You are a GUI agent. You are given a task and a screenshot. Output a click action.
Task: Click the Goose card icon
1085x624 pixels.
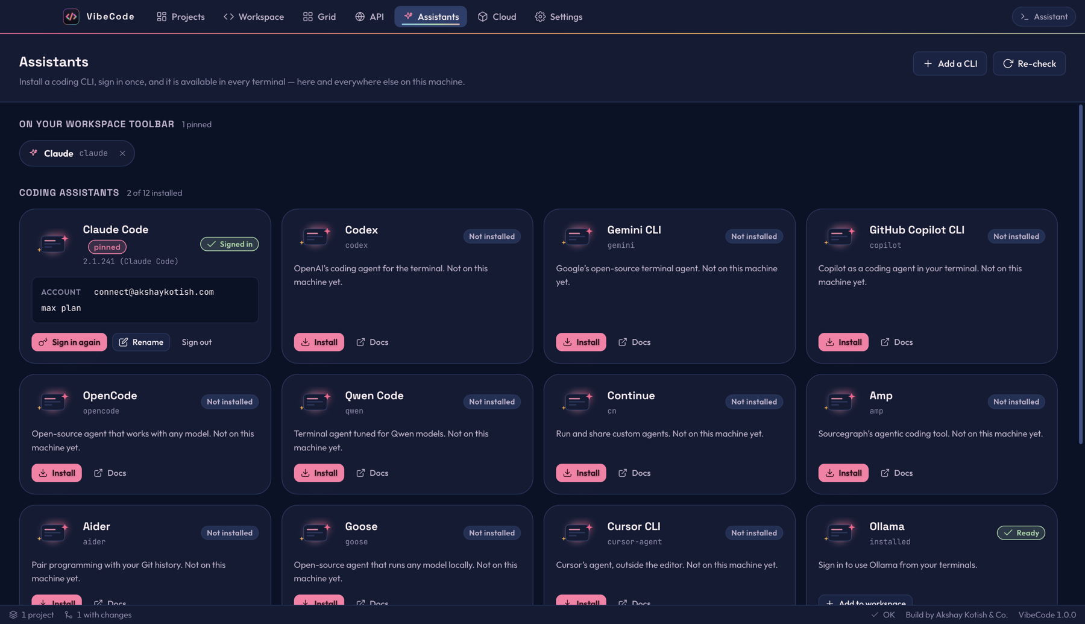[315, 533]
